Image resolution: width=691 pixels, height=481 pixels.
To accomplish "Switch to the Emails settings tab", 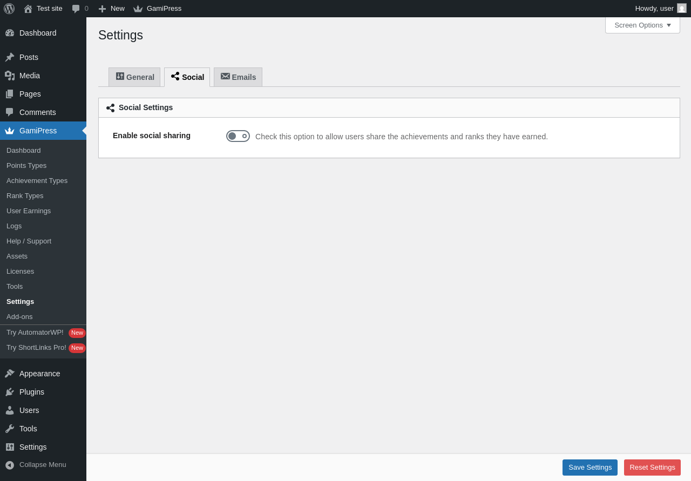I will pos(238,77).
